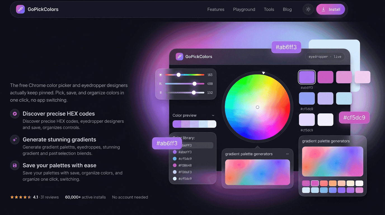The image size is (385, 215).
Task: Click the B slider handle showing 132
Action: tap(194, 93)
